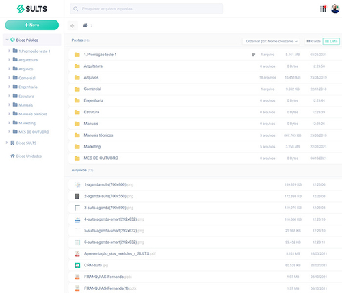Expand Engenharia in sidebar tree

tap(9, 87)
